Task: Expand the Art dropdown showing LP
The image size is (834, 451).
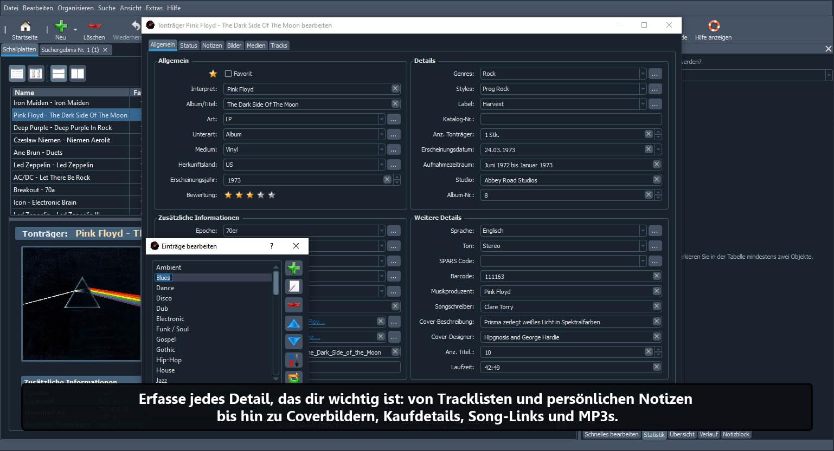Action: [381, 119]
